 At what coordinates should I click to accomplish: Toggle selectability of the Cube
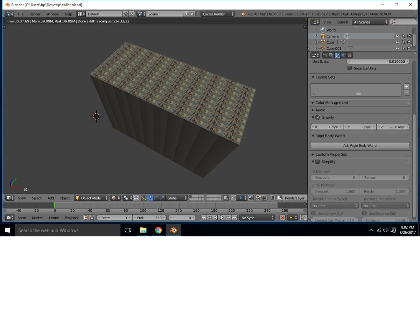click(x=403, y=42)
